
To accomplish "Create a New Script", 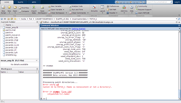I will (3, 10).
